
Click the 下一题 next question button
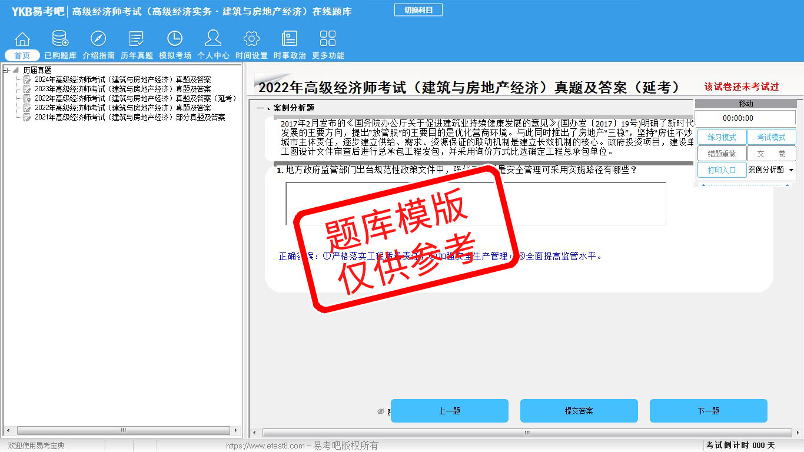(708, 411)
